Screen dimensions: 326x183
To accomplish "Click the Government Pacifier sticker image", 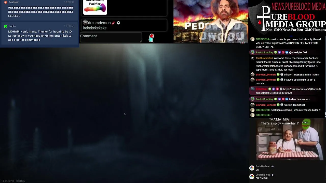I will [x=95, y=7].
